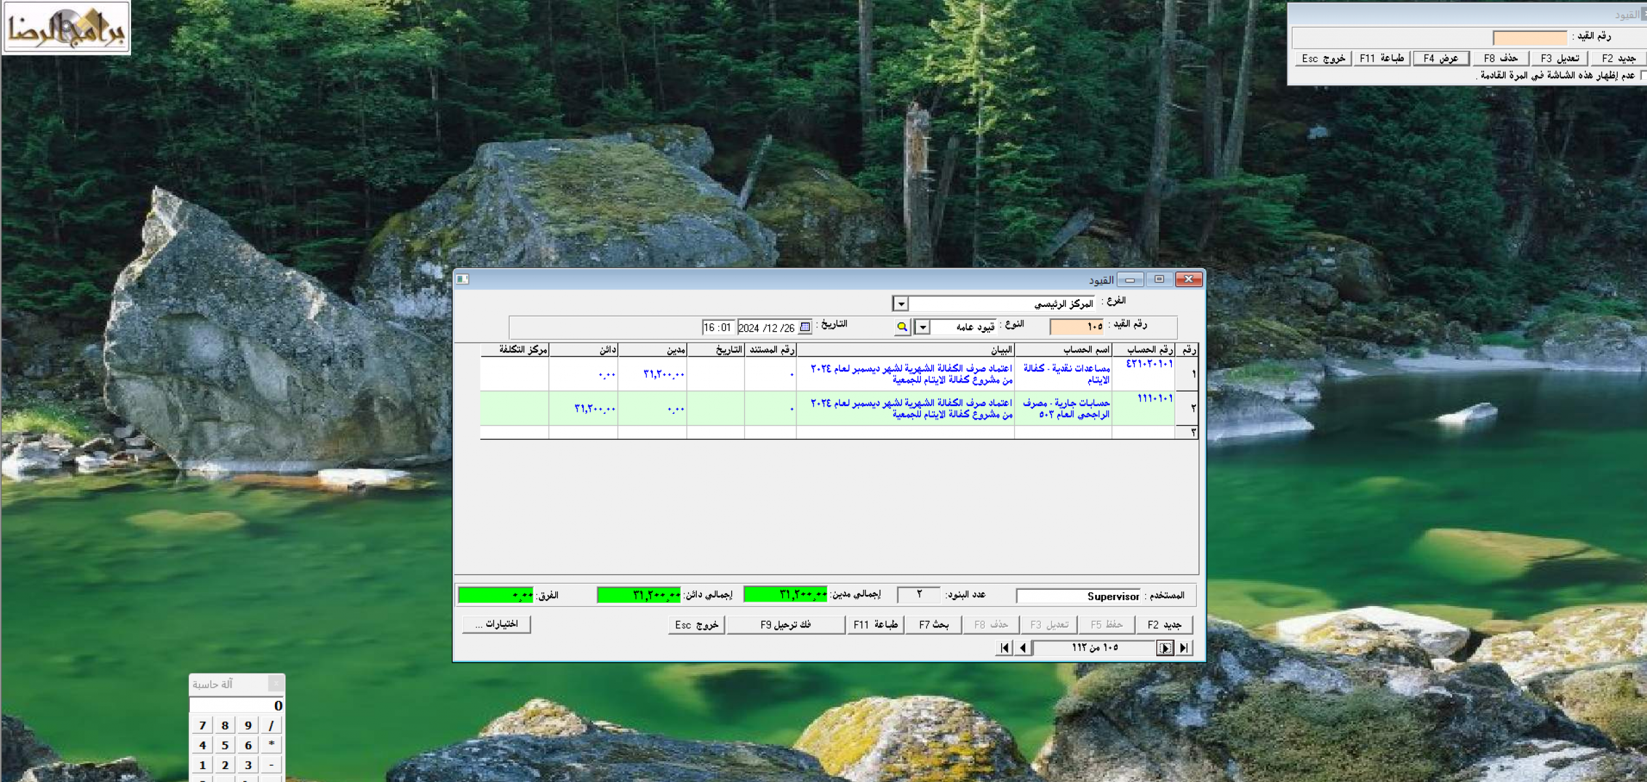Click the البيان column header

pyautogui.click(x=906, y=350)
